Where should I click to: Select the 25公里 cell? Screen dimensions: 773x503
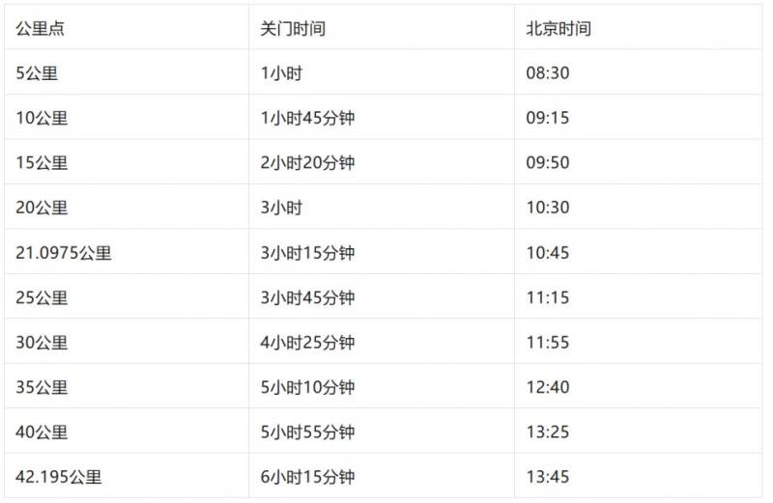[42, 297]
